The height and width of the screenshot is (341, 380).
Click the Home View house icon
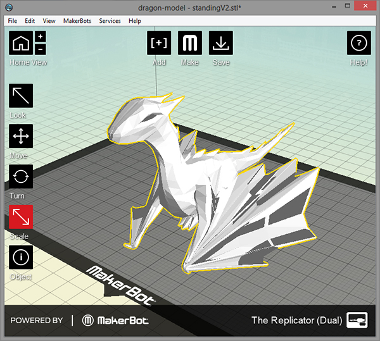[x=21, y=43]
